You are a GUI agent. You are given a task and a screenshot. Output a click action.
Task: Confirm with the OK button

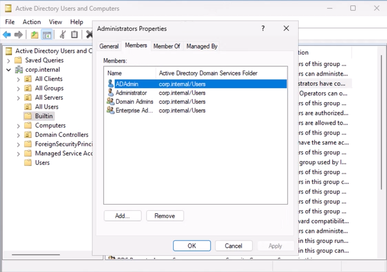(x=192, y=246)
